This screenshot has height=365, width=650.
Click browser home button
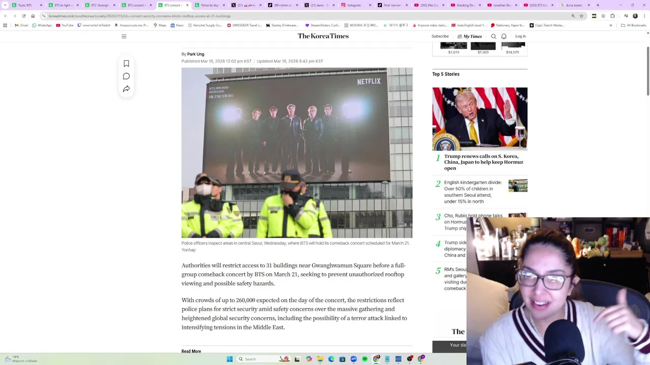[x=33, y=16]
